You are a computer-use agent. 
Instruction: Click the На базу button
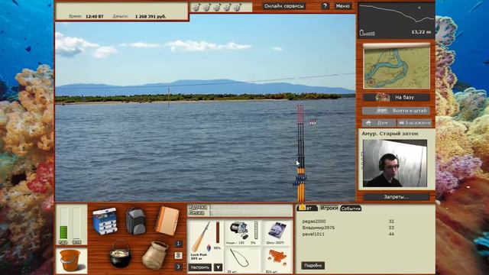[397, 97]
